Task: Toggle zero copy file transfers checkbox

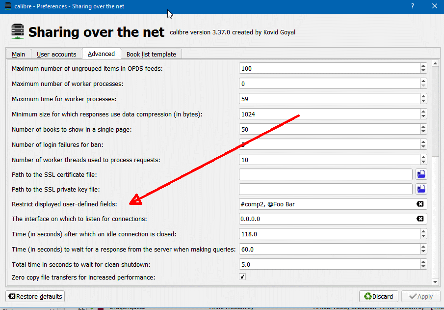Action: coord(242,277)
